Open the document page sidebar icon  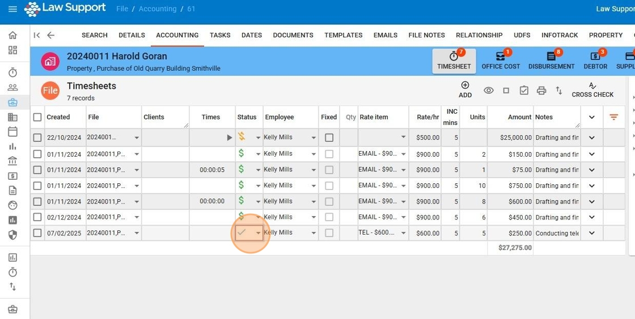[x=12, y=190]
